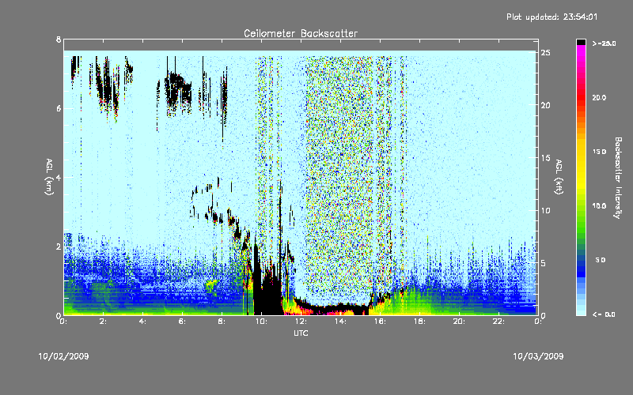Select the "2:" hour tick on UTC axis
633x395 pixels.
pos(104,322)
